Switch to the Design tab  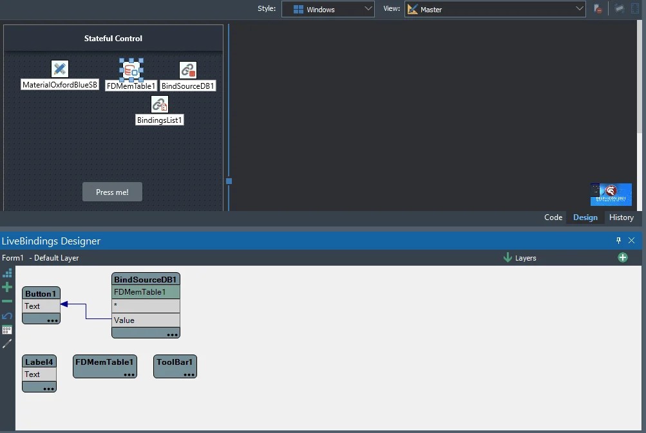click(585, 217)
